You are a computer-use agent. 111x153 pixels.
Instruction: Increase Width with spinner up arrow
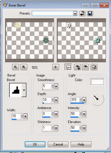22,115
